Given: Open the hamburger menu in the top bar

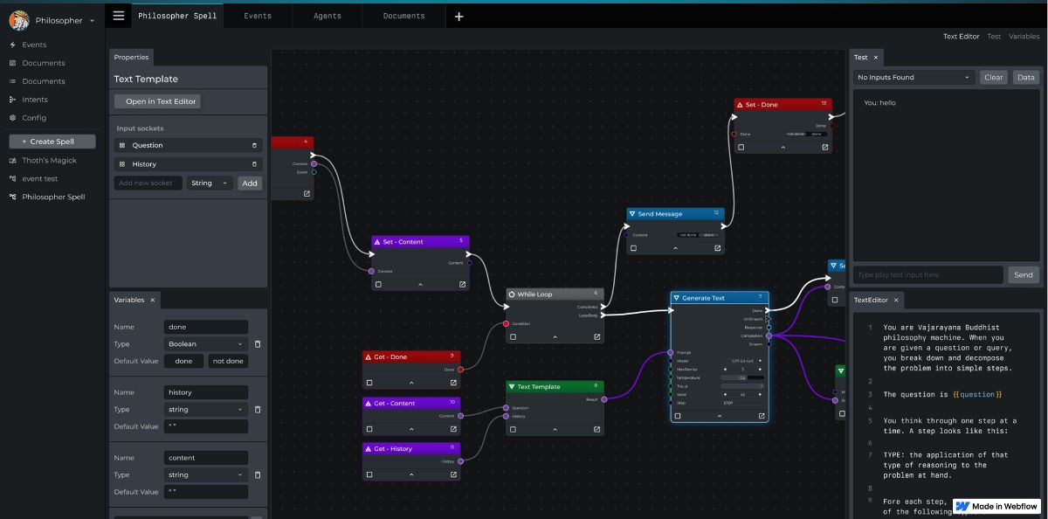Looking at the screenshot, I should coord(119,16).
